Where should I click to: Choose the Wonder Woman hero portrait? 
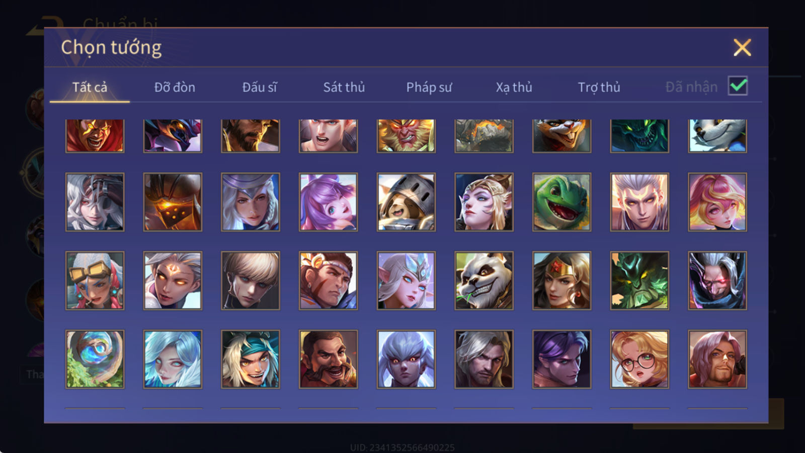(x=561, y=281)
